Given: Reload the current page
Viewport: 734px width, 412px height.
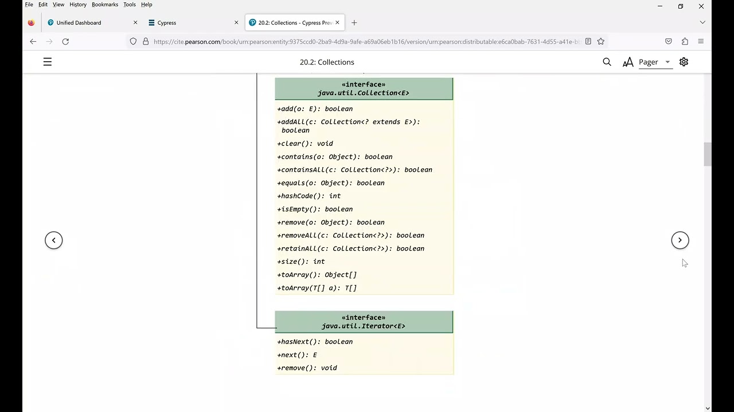Looking at the screenshot, I should tap(65, 41).
